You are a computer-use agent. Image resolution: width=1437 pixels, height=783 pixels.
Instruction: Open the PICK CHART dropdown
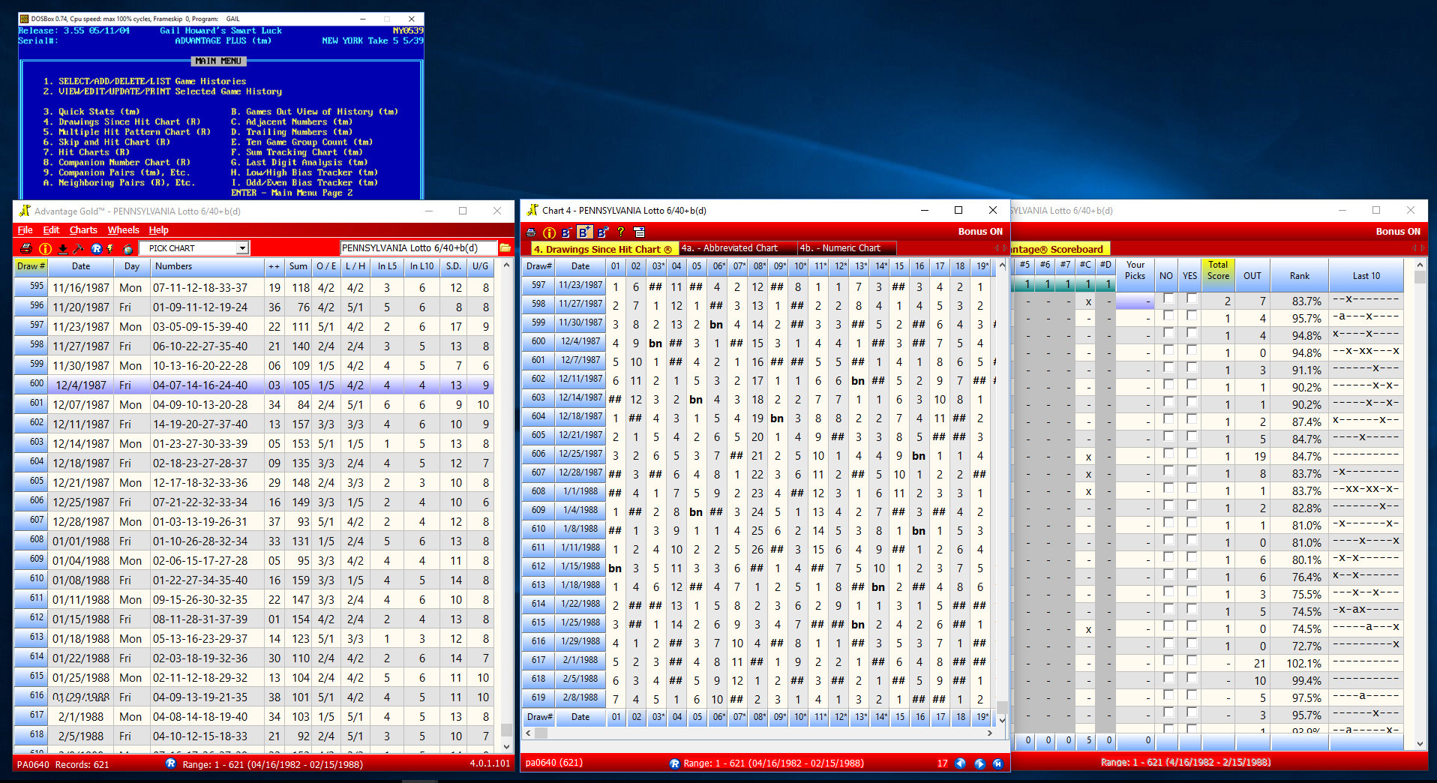[x=242, y=248]
